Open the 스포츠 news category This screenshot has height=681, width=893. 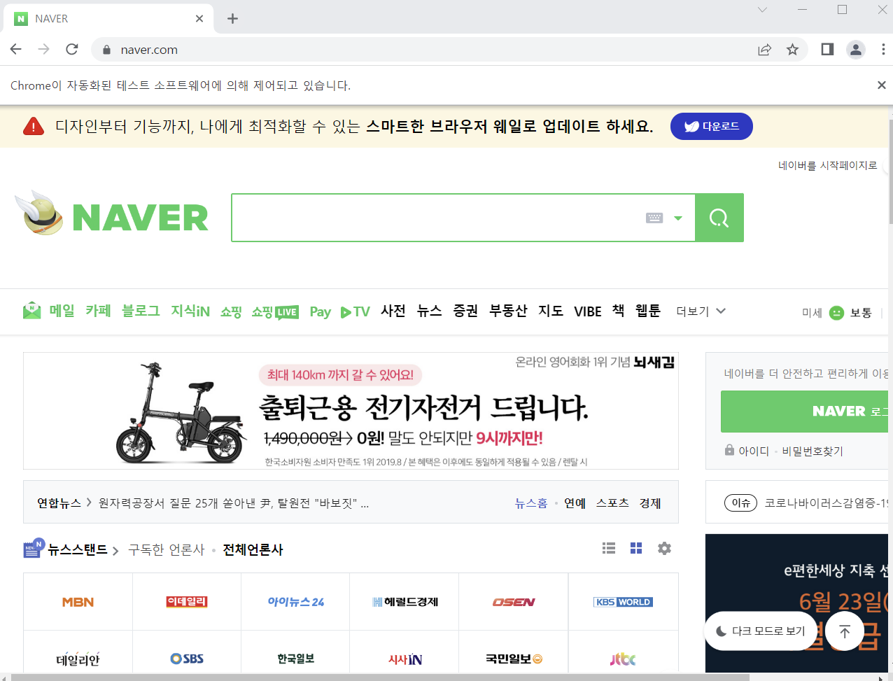[612, 503]
